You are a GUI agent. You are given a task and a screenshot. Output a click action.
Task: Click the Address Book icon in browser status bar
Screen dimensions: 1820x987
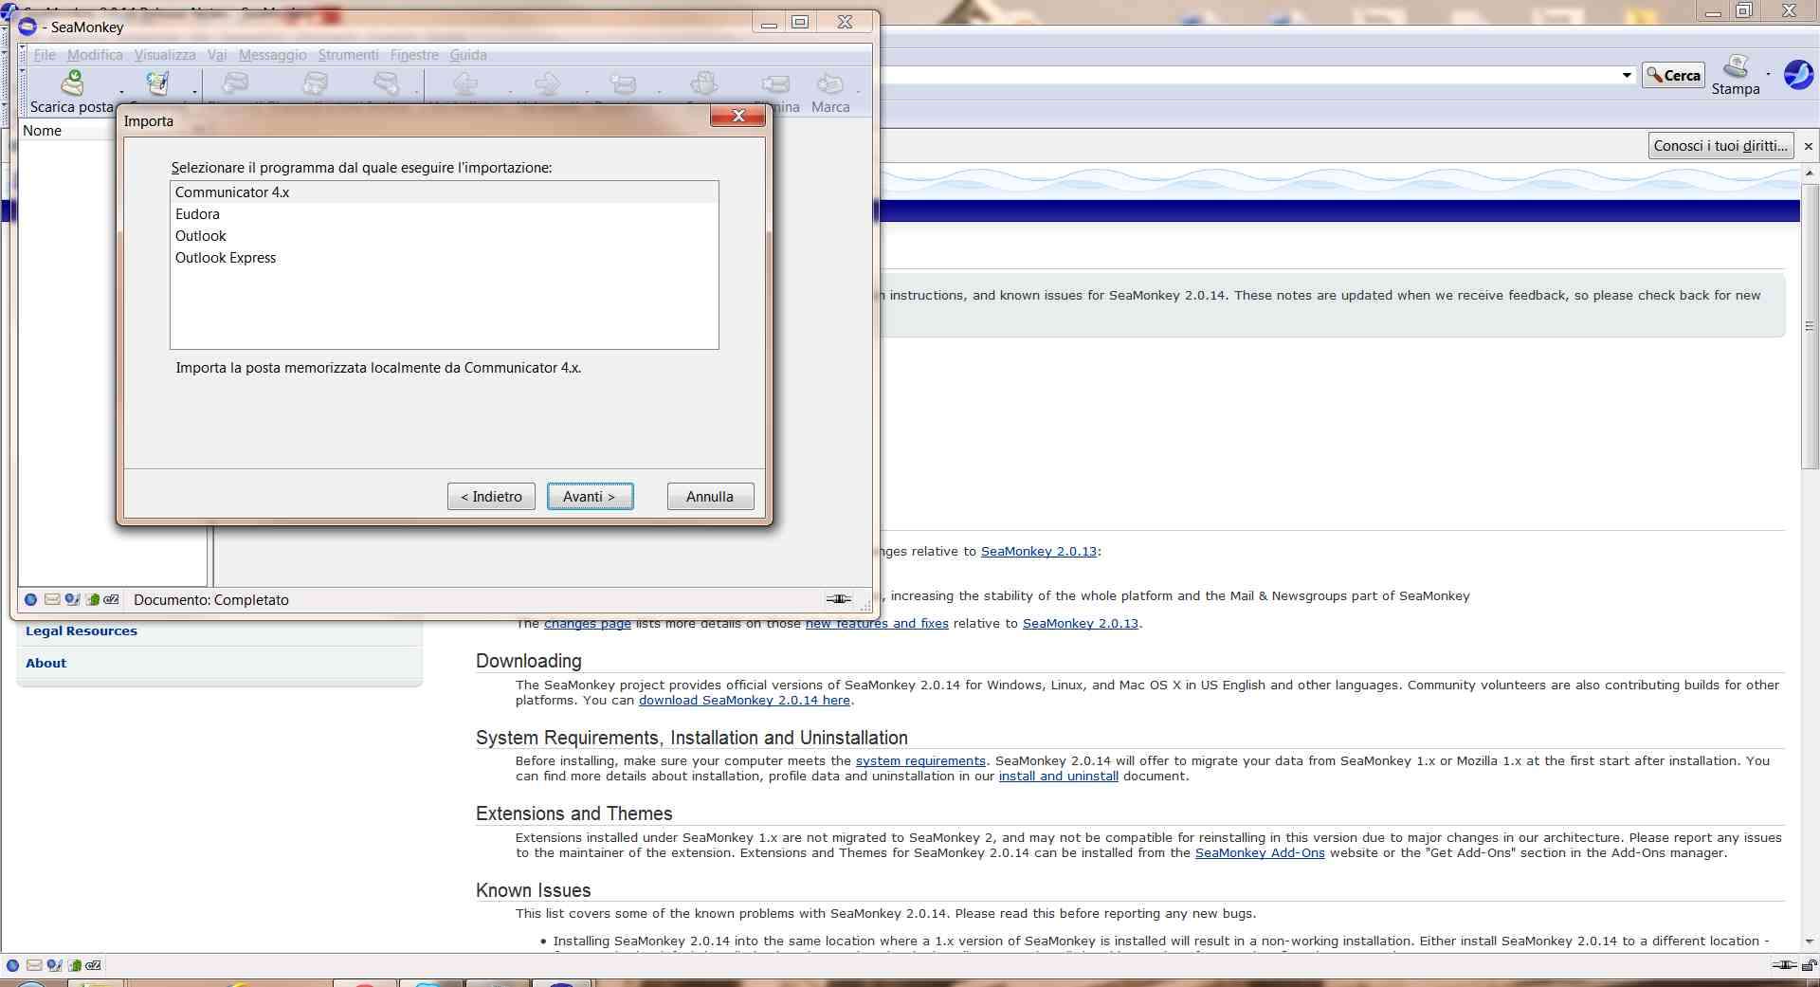74,965
